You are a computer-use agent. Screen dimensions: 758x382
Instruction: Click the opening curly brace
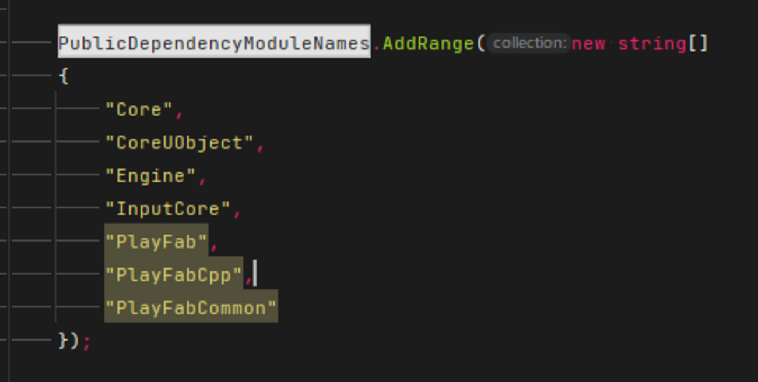tap(64, 76)
